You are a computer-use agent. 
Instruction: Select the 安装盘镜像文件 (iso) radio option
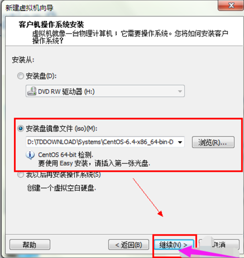[21, 128]
